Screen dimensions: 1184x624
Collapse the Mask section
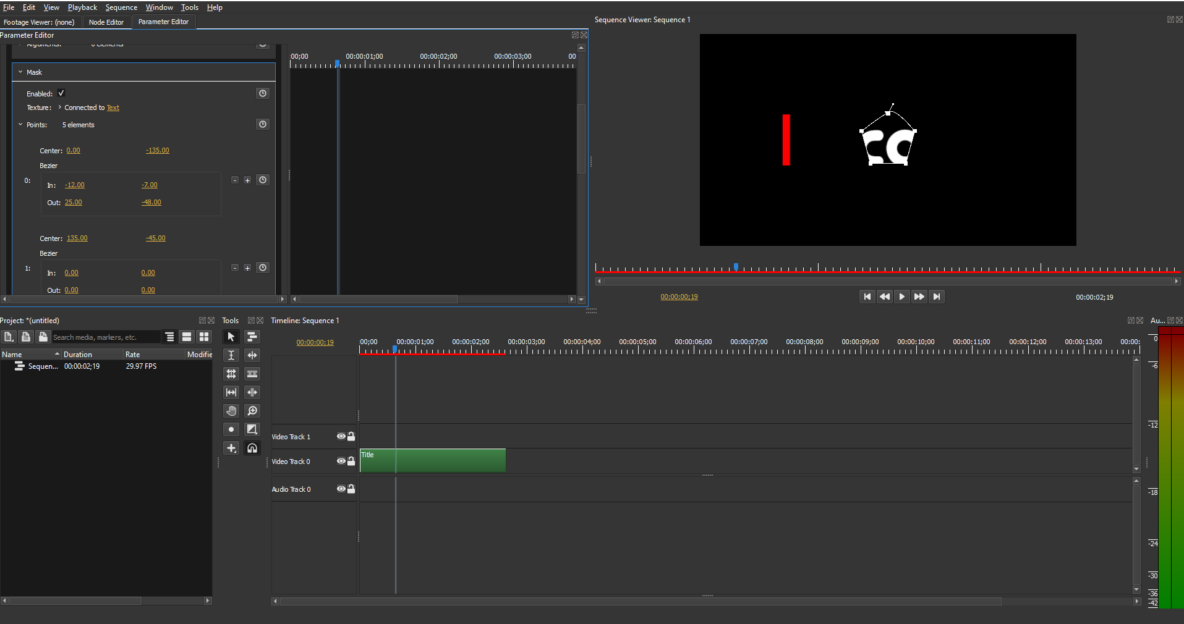[x=20, y=72]
